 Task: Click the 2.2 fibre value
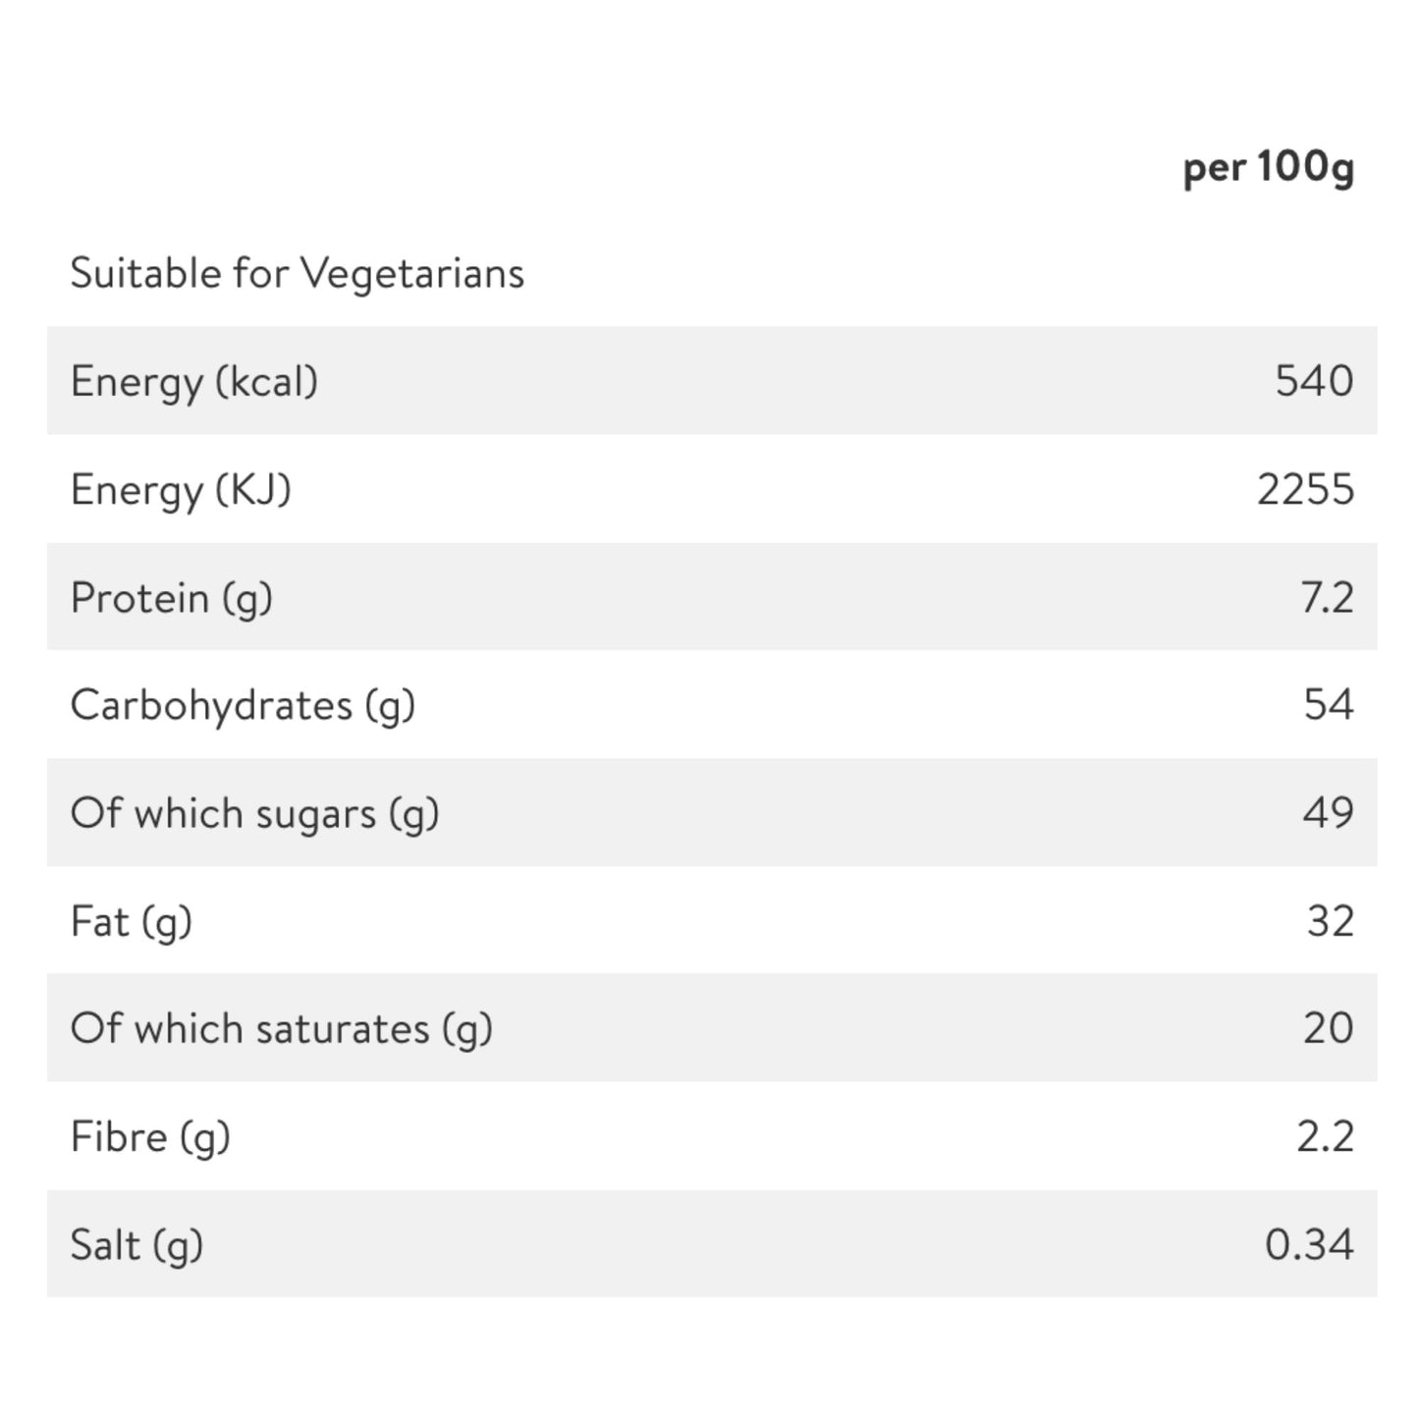point(1326,1136)
